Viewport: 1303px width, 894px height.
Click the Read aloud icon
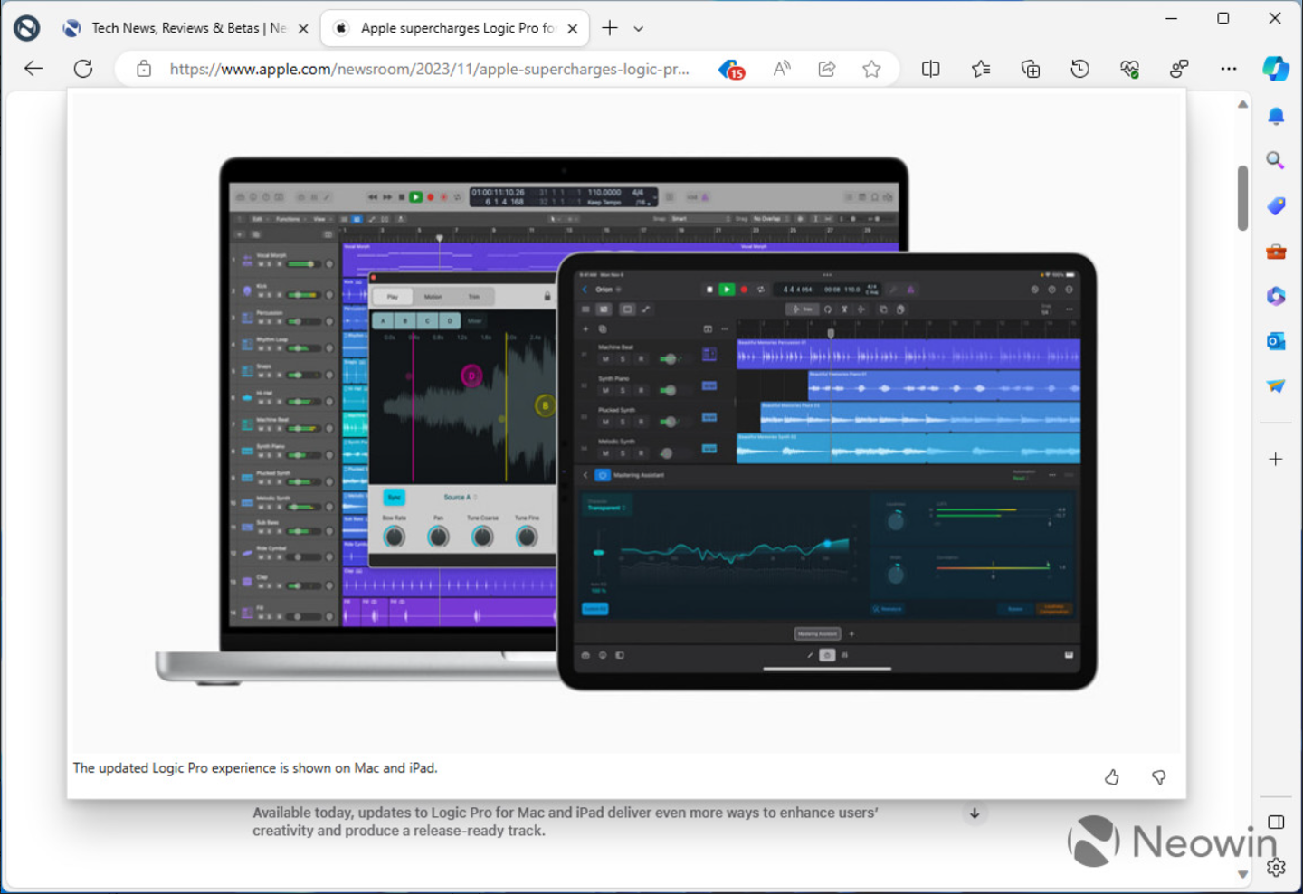[782, 69]
